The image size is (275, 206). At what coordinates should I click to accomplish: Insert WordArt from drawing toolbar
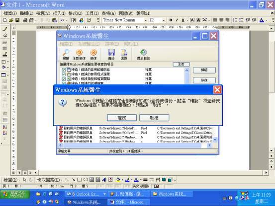point(104,180)
